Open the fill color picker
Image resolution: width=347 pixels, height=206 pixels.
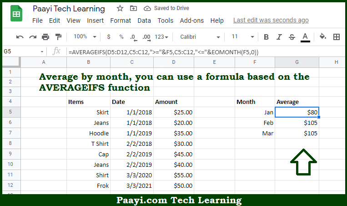click(323, 36)
